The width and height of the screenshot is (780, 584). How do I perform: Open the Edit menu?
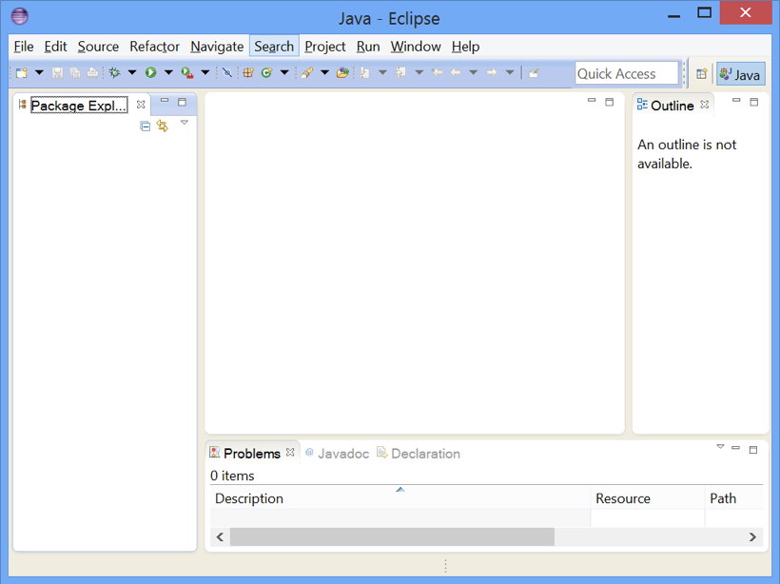tap(55, 47)
